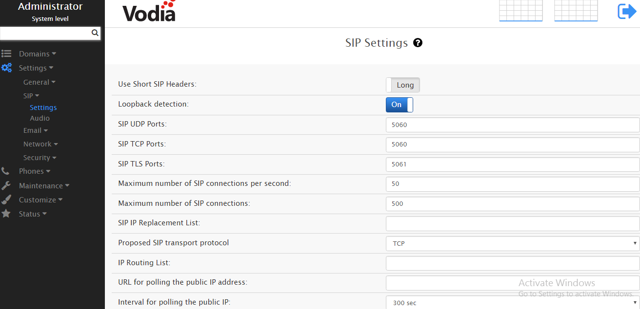This screenshot has height=309, width=640.
Task: Turn off Loopback detection switch
Action: 399,105
